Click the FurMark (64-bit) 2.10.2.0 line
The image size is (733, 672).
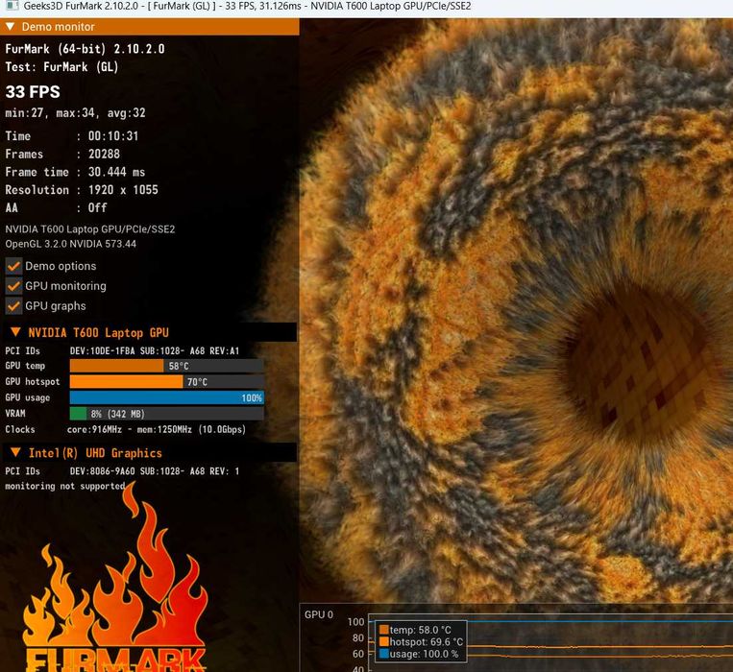pos(85,49)
